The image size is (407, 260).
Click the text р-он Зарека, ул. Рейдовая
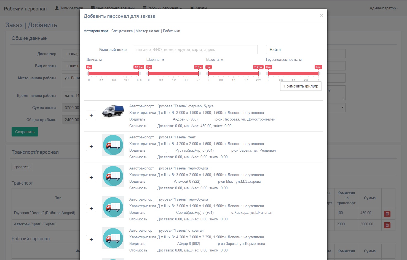(253, 150)
